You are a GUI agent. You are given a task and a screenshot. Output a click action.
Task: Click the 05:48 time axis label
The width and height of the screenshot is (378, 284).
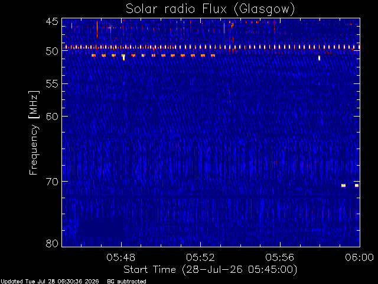(x=121, y=257)
